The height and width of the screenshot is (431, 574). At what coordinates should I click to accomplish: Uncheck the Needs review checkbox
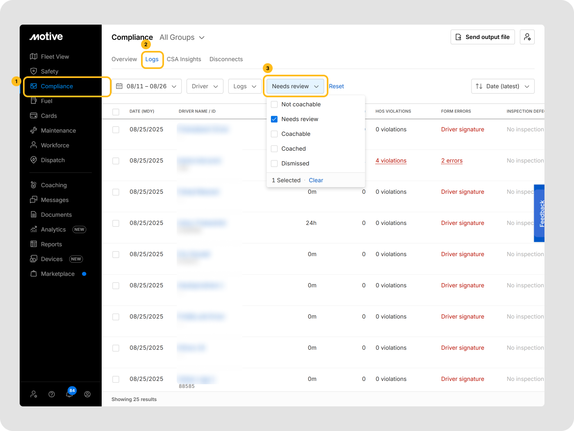click(x=274, y=119)
